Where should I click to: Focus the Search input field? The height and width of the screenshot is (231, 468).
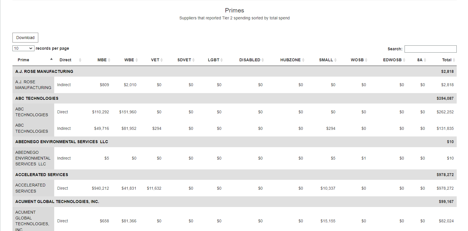click(x=430, y=49)
